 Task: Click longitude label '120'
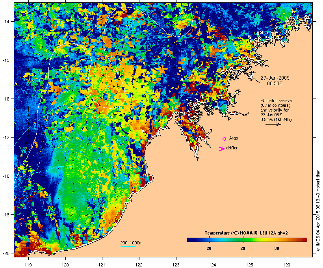(x=65, y=265)
